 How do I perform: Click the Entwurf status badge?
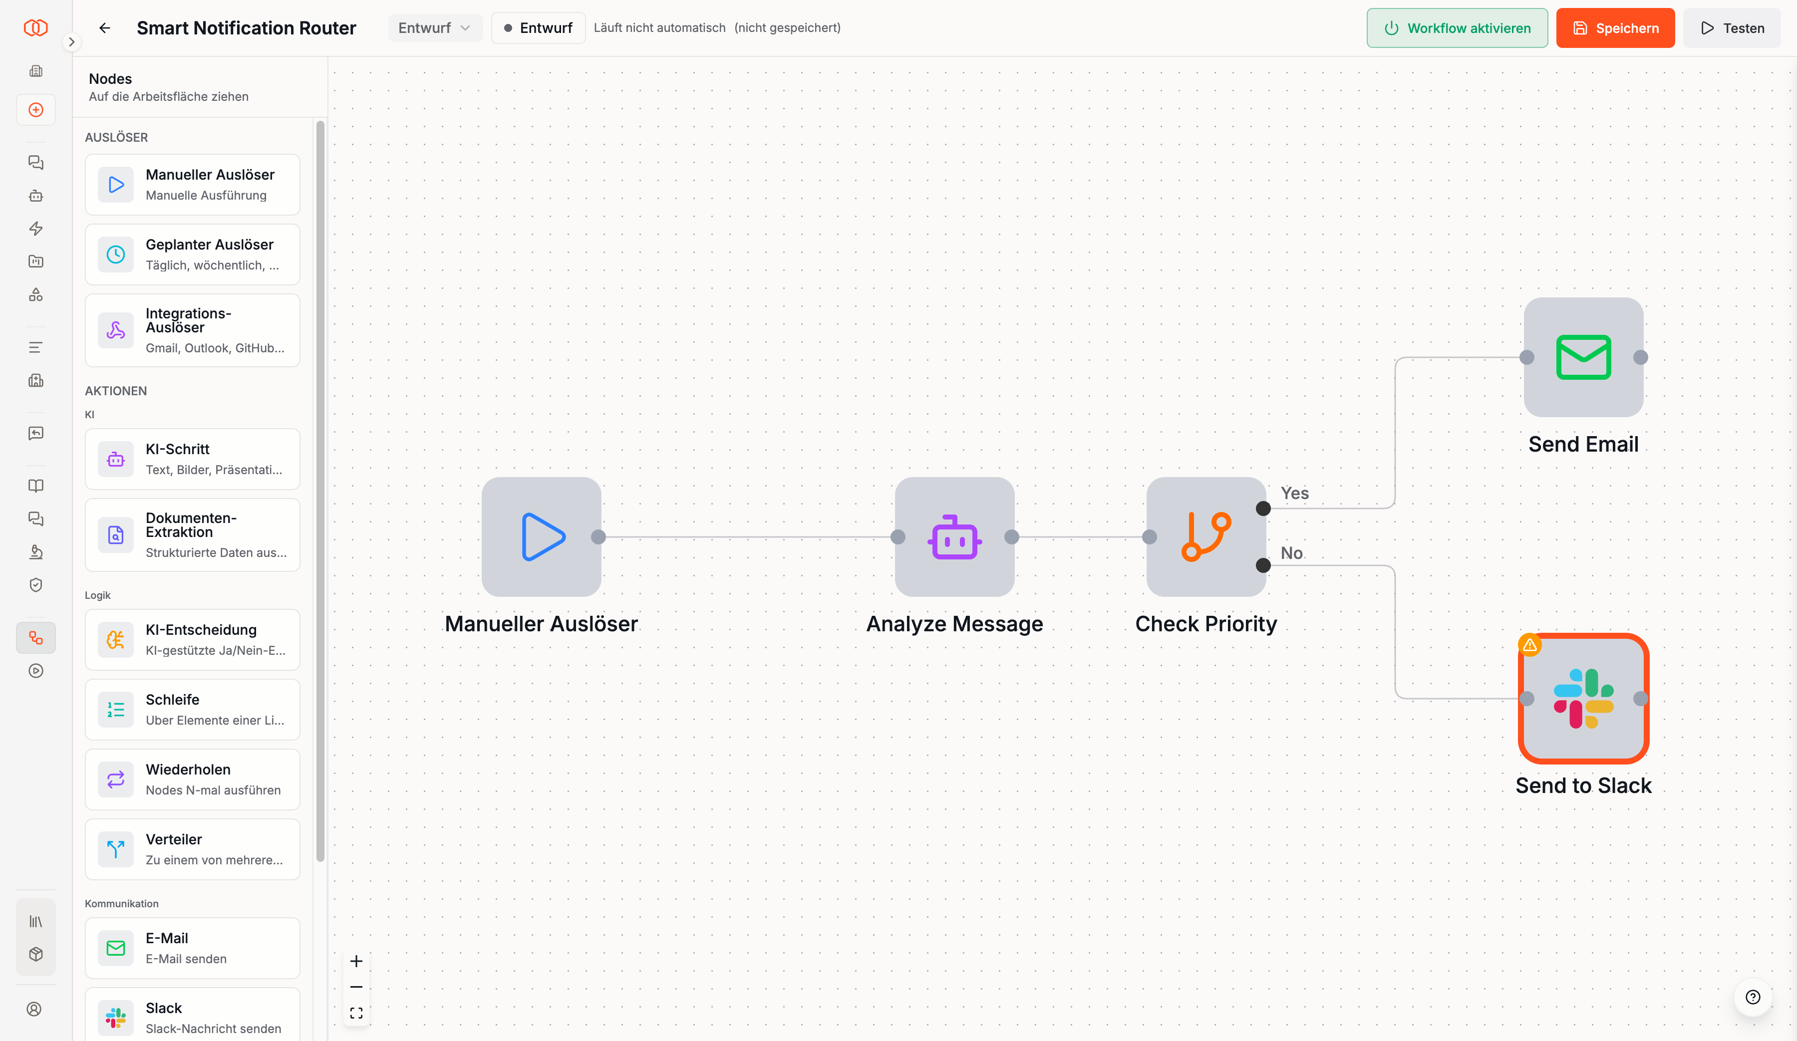pos(539,28)
